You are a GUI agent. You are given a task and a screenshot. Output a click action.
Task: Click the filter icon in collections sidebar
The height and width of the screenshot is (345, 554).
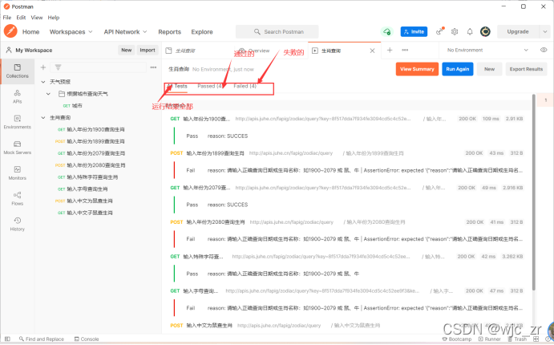58,67
